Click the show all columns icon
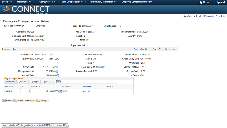This screenshot has width=227, height=128. coord(59,82)
